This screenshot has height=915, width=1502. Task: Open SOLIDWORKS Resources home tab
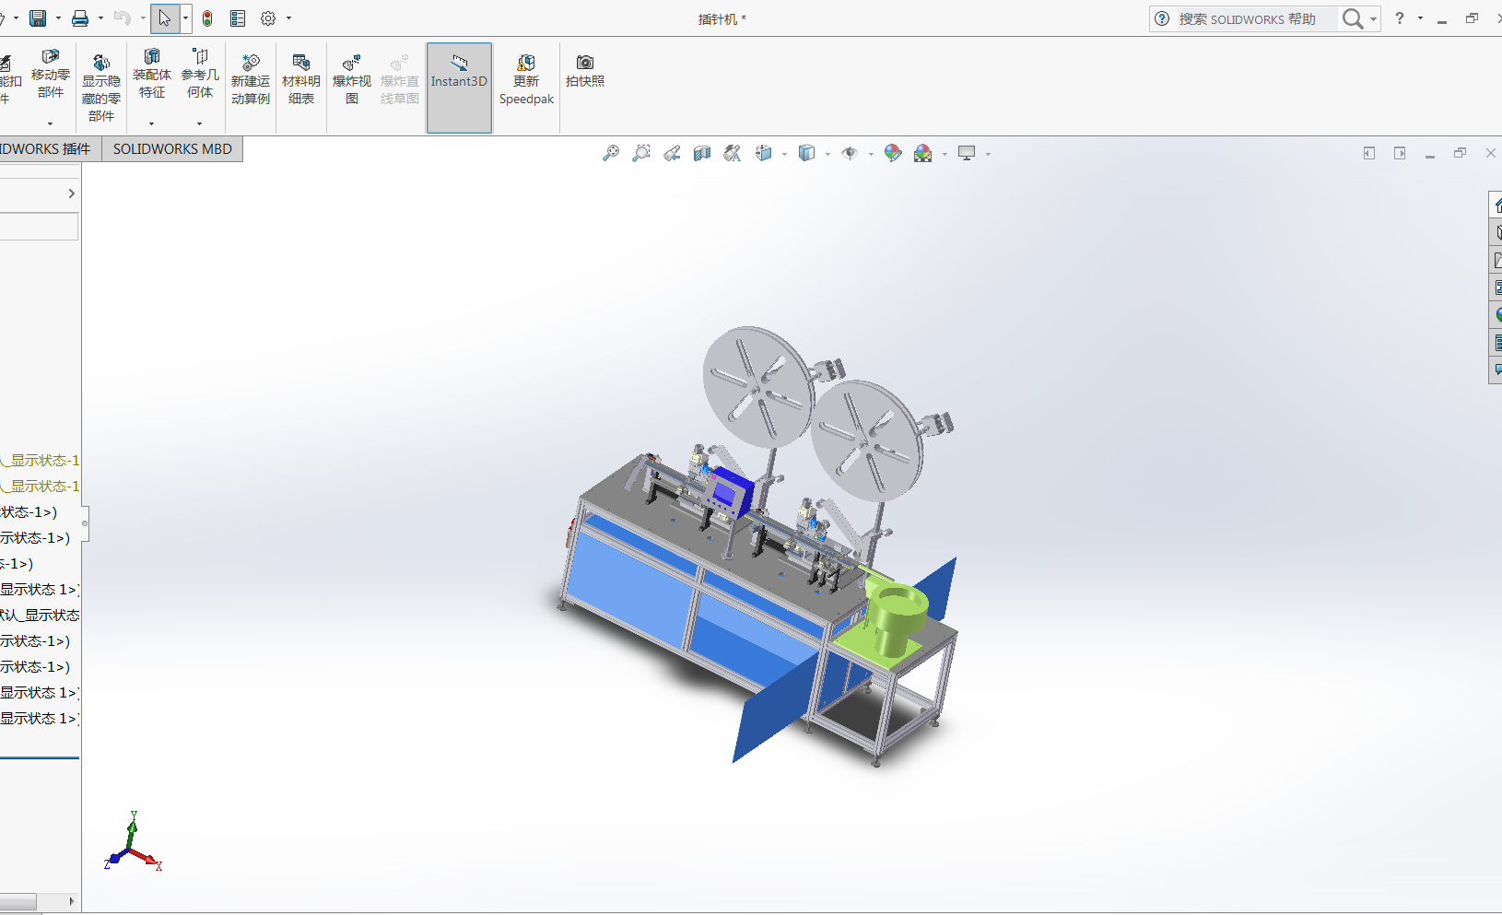[x=1496, y=205]
